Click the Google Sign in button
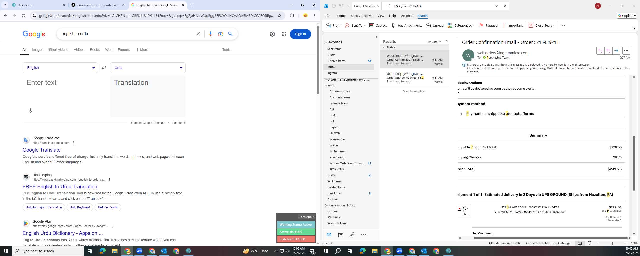The height and width of the screenshot is (256, 640). pos(300,34)
